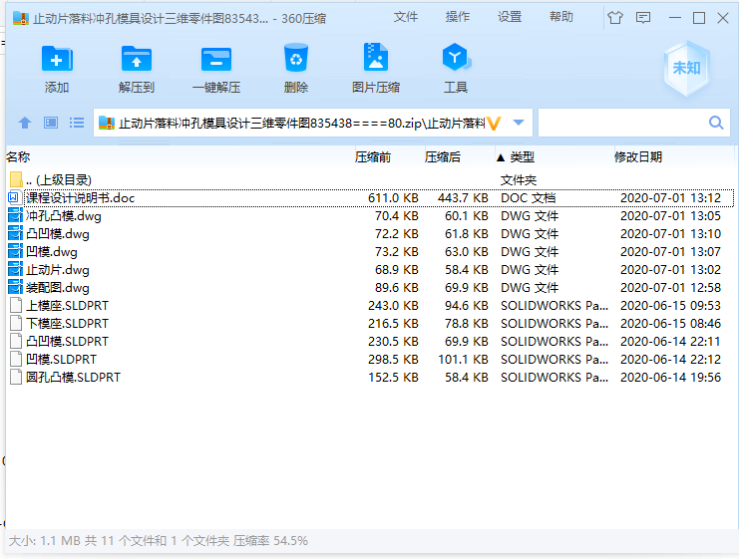Select the 凸凹模.SLDPRT file name
Viewport: 739px width, 559px height.
[x=67, y=341]
